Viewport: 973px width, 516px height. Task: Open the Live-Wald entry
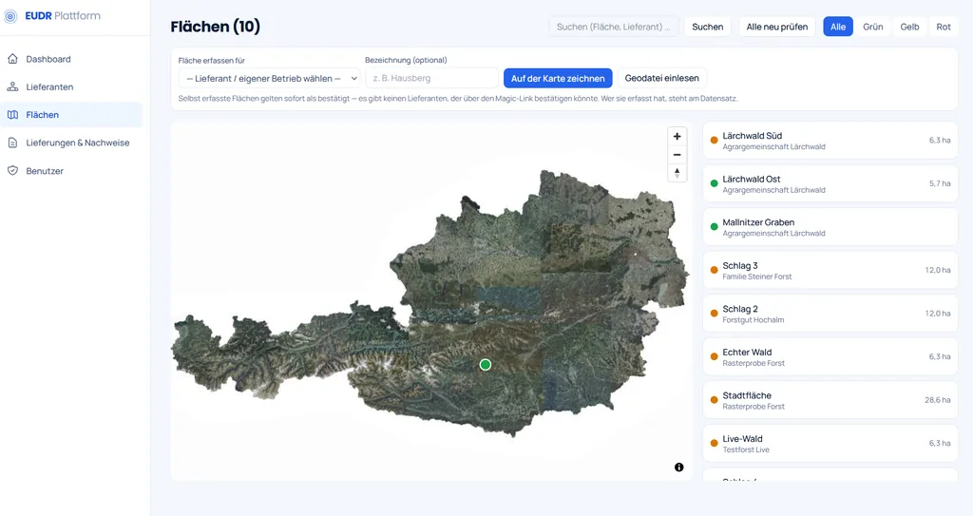point(830,444)
